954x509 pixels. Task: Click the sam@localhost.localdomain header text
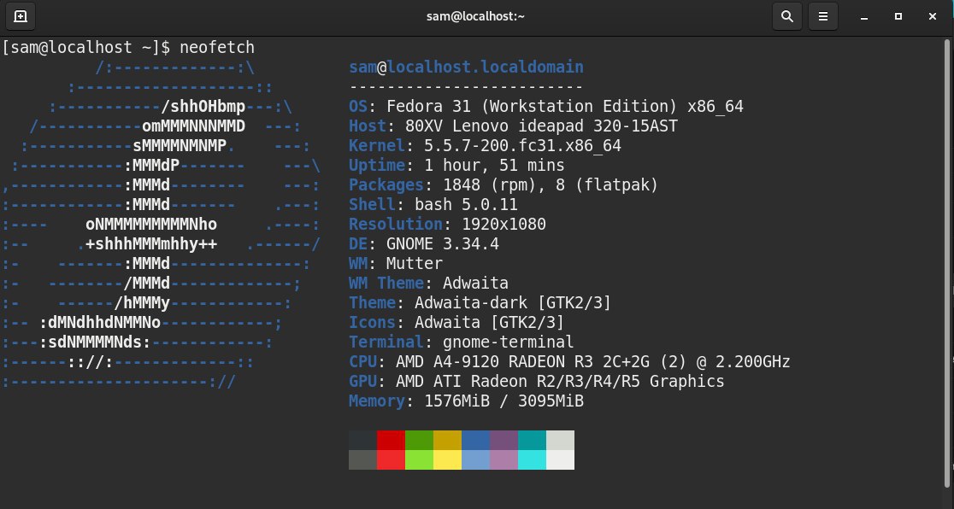tap(466, 67)
